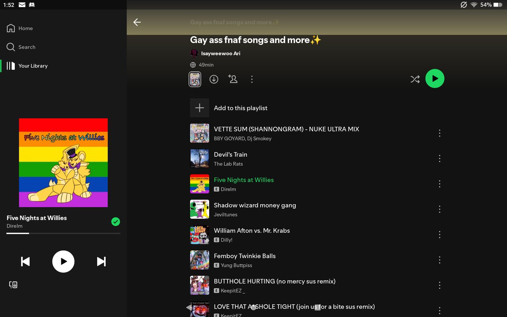Click Devil's Train album art thumbnail
The image size is (507, 317).
point(199,158)
